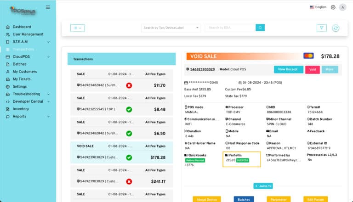Screen dimensions: 353x202
Task: Click the More button
Action: [330, 69]
